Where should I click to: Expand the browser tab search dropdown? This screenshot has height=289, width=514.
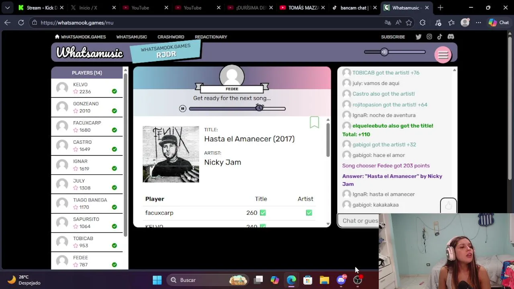point(7,8)
